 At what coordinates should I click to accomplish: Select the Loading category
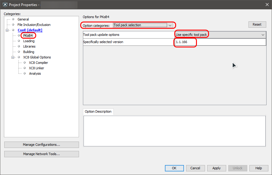pyautogui.click(x=29, y=41)
